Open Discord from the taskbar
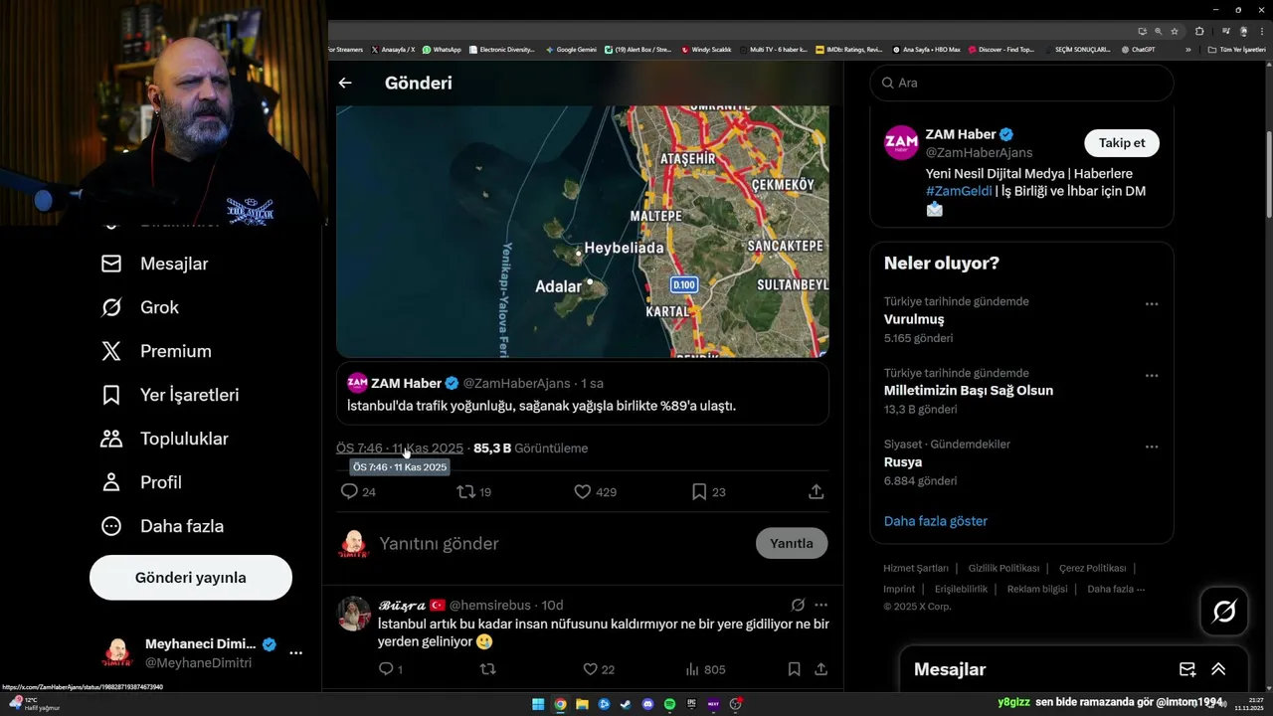Screen dimensions: 1273x716 pos(647,704)
